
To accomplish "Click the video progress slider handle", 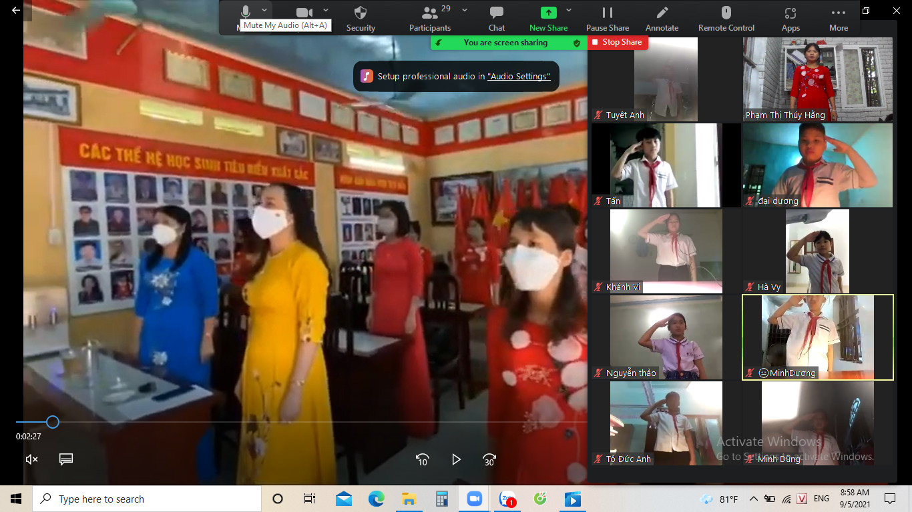I will point(53,422).
